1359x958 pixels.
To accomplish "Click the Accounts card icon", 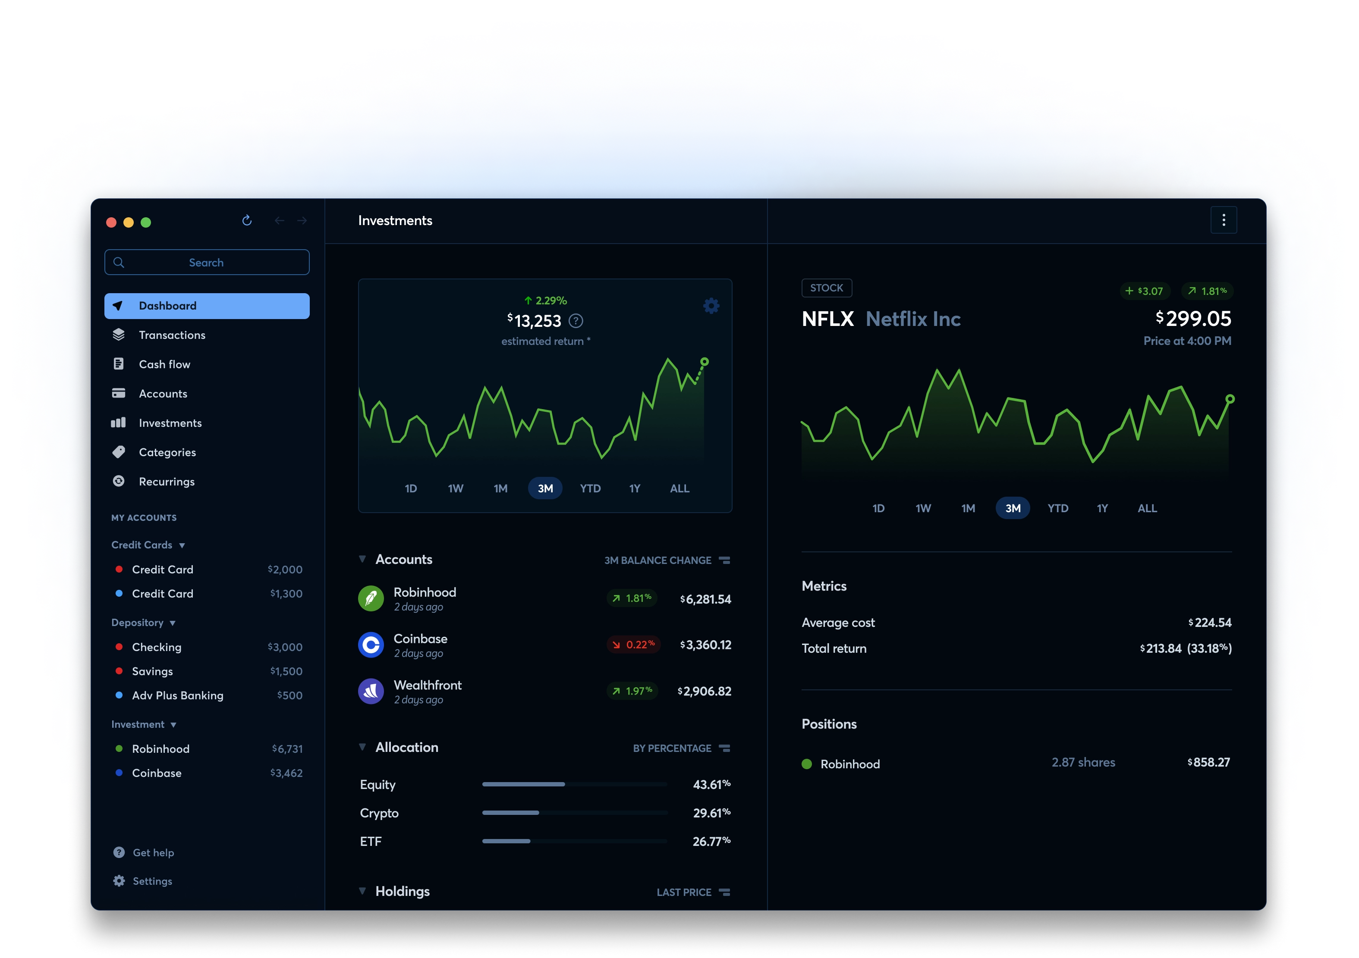I will click(x=118, y=393).
